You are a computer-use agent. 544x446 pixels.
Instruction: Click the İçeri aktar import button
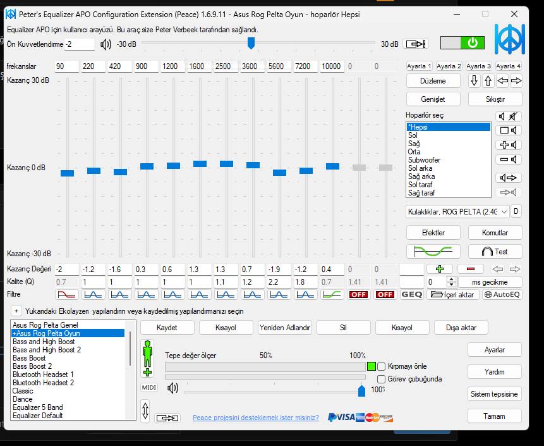453,295
